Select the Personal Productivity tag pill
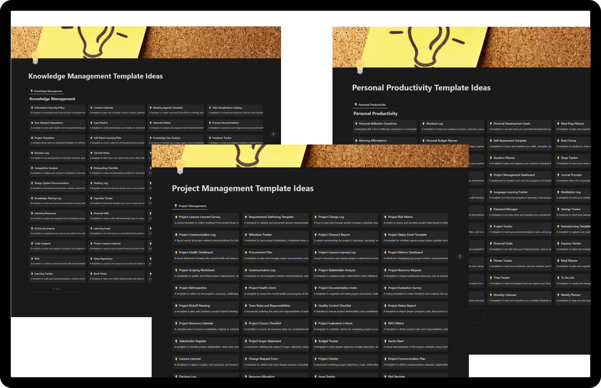601x388 pixels. pos(370,105)
